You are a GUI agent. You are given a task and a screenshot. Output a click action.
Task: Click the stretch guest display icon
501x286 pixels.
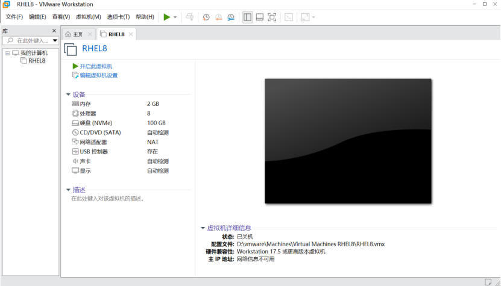click(306, 17)
